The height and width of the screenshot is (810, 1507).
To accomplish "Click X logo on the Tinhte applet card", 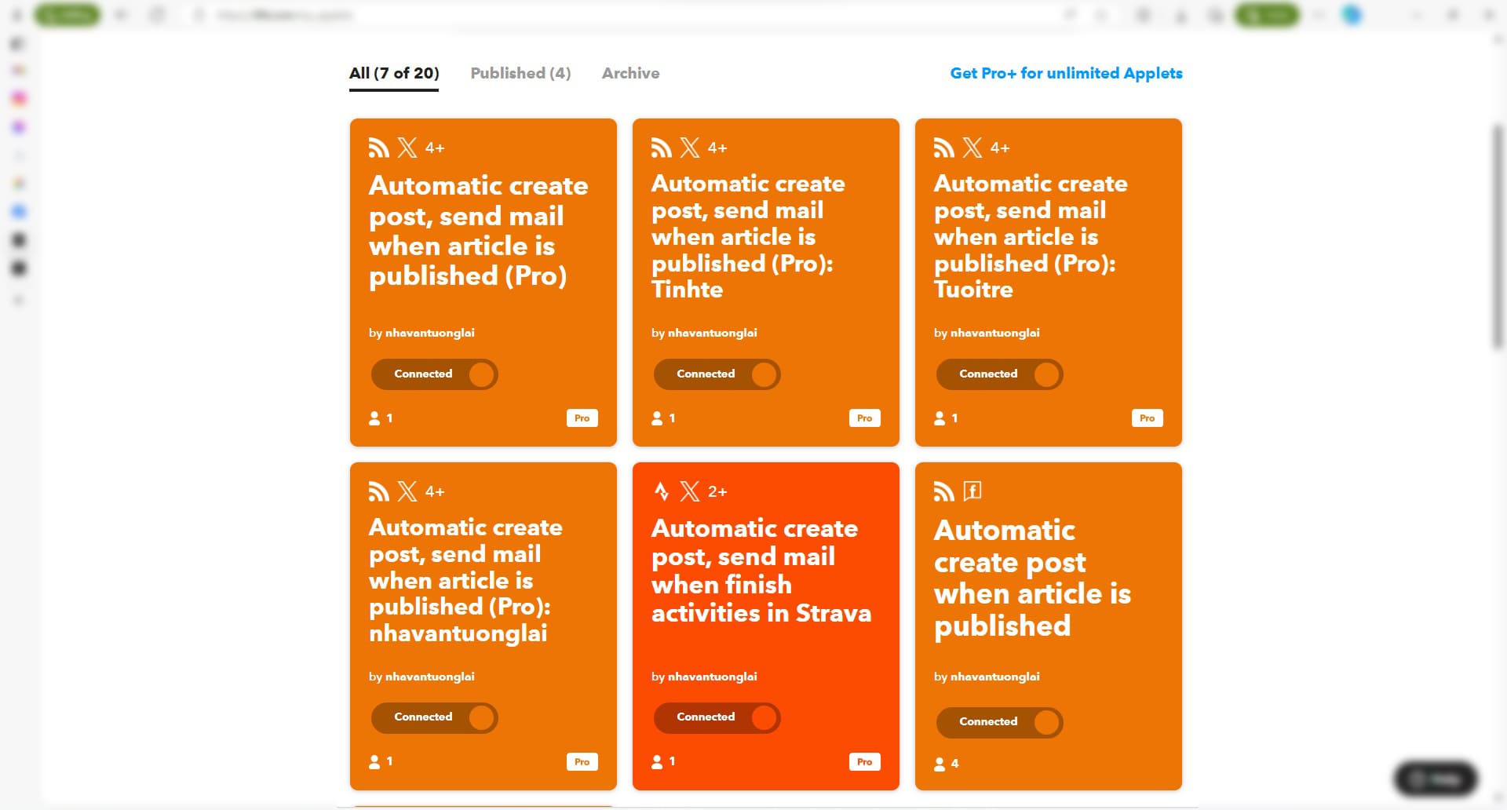I will (690, 148).
